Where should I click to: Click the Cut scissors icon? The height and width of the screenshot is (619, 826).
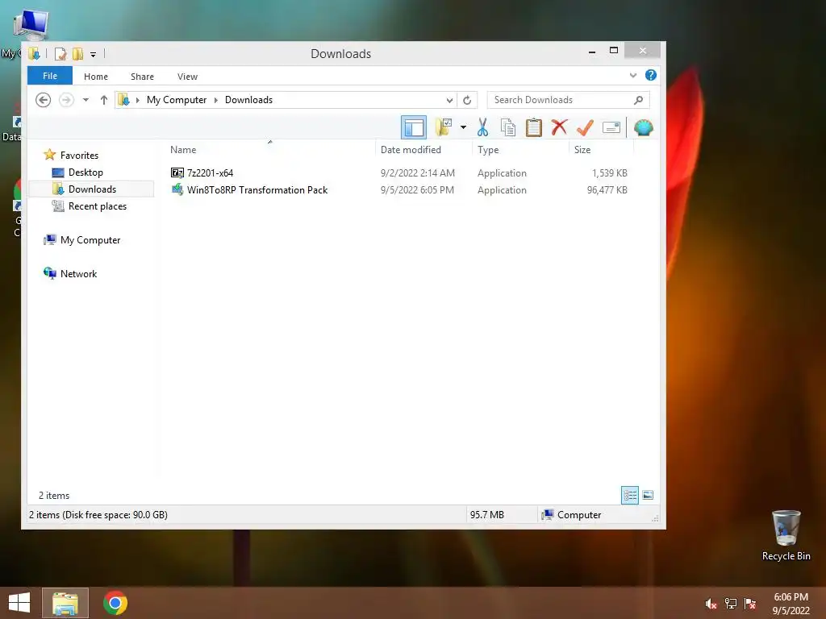(x=482, y=127)
